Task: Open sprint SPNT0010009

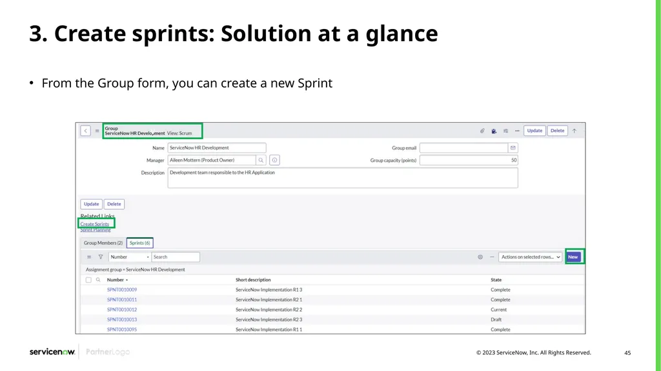Action: tap(122, 290)
